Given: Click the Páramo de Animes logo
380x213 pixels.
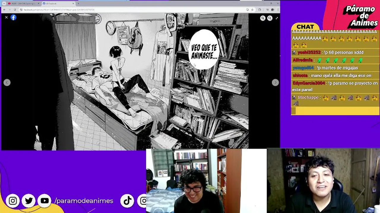Looking at the screenshot, I should click(360, 16).
